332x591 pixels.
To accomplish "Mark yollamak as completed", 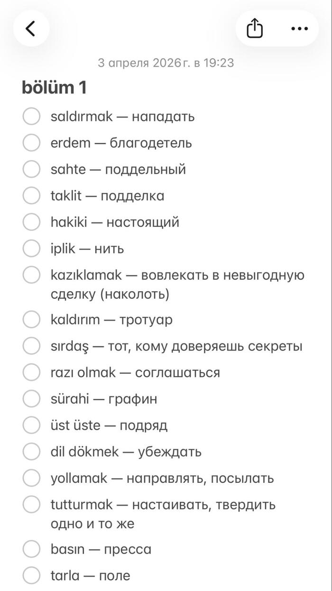I will coord(31,478).
